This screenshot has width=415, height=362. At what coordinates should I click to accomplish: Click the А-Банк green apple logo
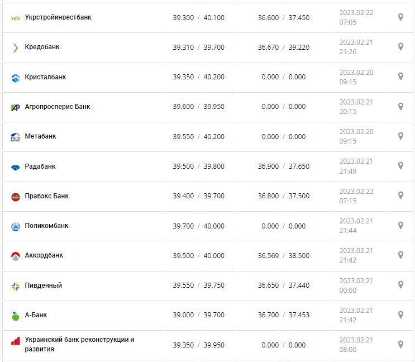point(16,316)
